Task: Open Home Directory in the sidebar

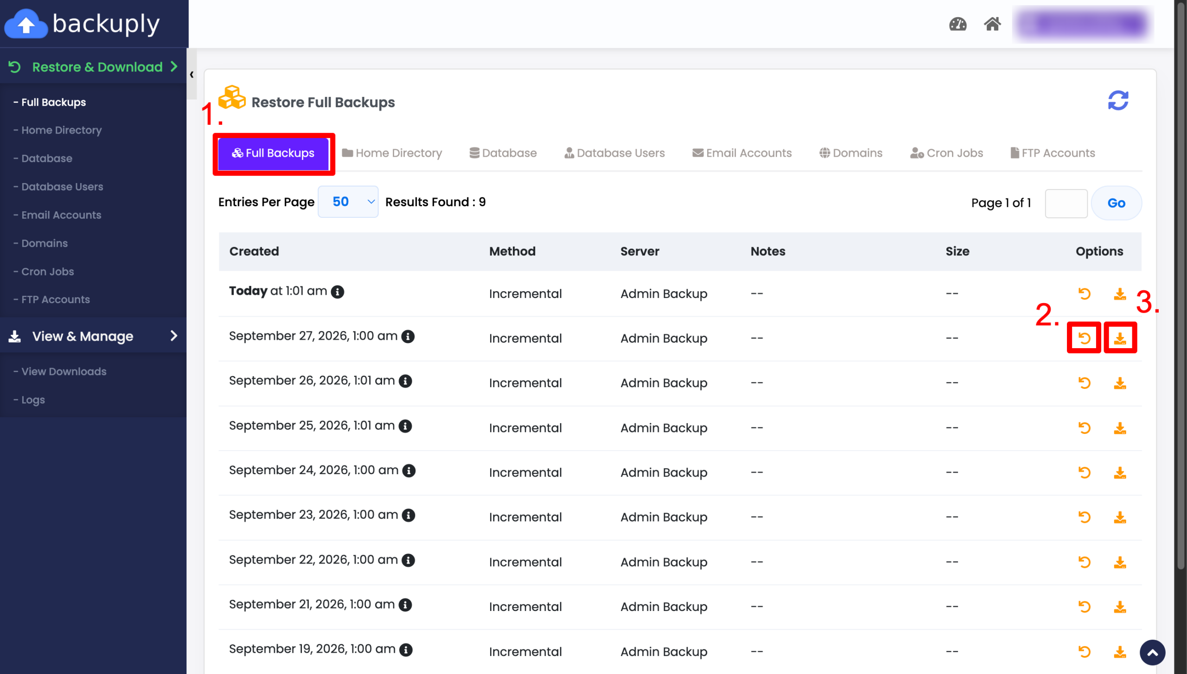Action: 57,130
